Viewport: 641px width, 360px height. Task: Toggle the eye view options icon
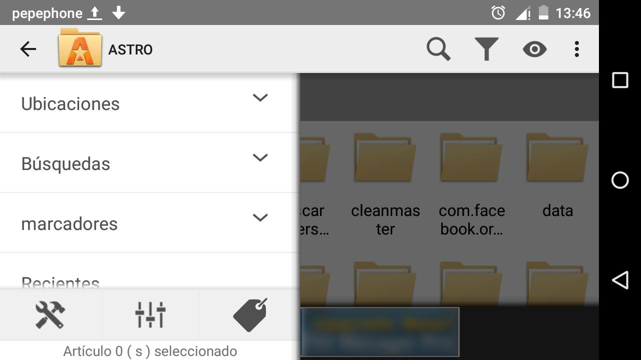coord(534,49)
